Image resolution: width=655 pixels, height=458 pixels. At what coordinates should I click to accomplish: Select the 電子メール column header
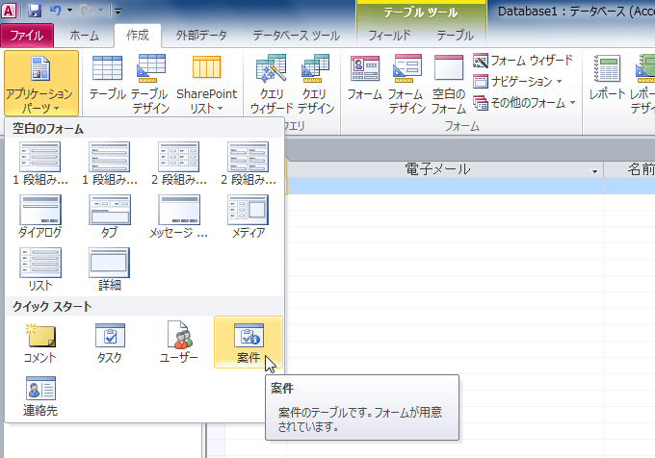[x=444, y=169]
